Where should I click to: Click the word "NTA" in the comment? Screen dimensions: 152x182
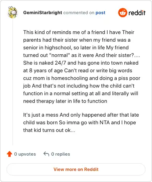[104, 122]
